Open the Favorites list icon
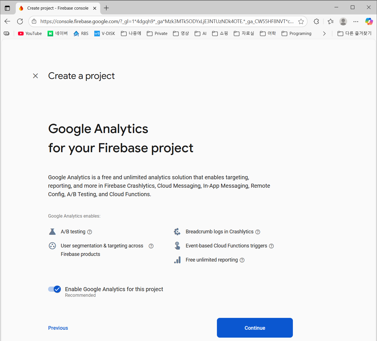This screenshot has height=341, width=377. coord(331,21)
